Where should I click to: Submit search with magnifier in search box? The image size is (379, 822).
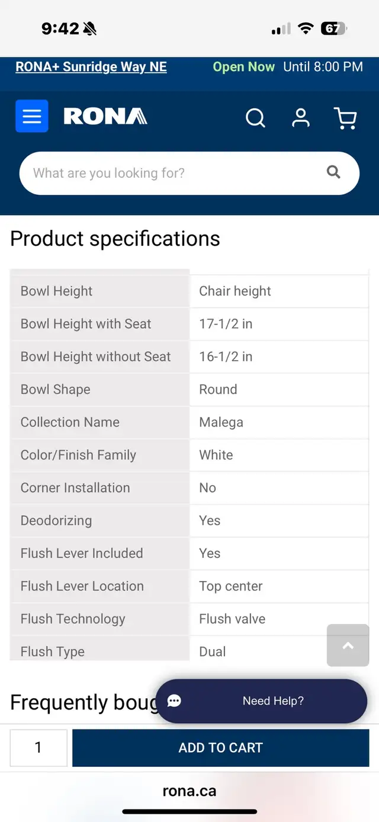(x=334, y=172)
